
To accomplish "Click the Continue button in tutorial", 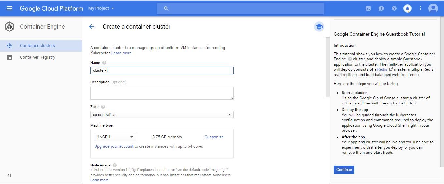I will 344,170.
